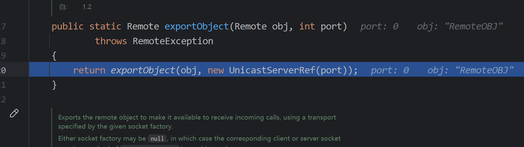The image size is (524, 147).
Task: Click the obj "RemoteOBJ" hint on the signature line
Action: pos(460,26)
